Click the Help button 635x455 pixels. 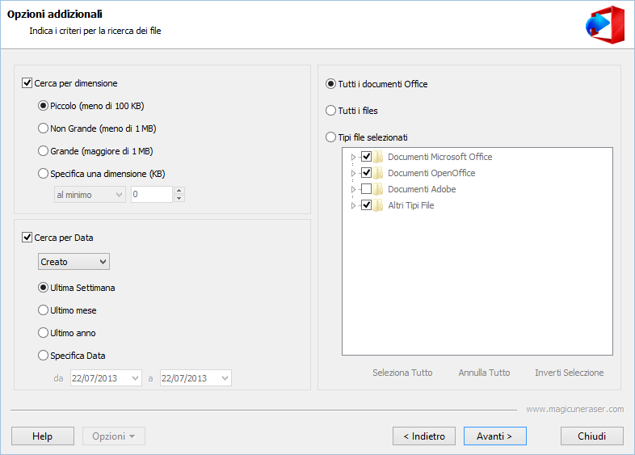point(42,436)
